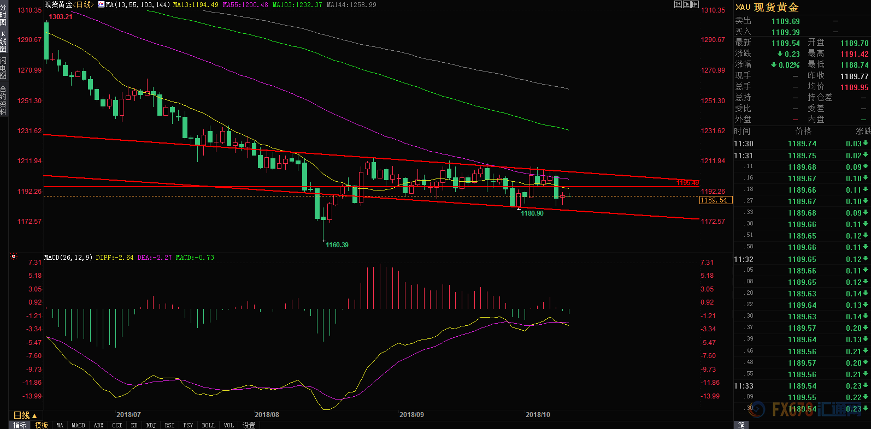The width and height of the screenshot is (871, 429).
Task: Open the 合约资料 side tab
Action: (x=3, y=100)
